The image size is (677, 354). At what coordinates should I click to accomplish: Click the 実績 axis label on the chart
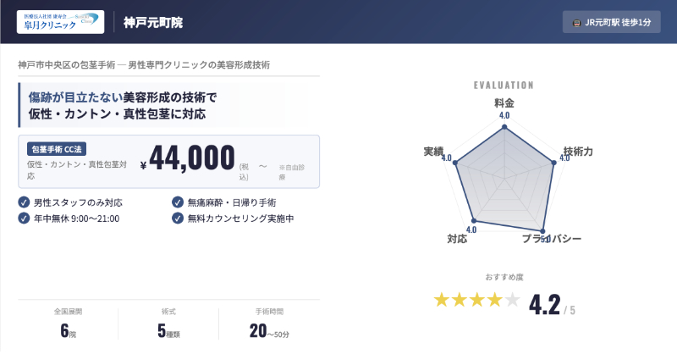[433, 151]
